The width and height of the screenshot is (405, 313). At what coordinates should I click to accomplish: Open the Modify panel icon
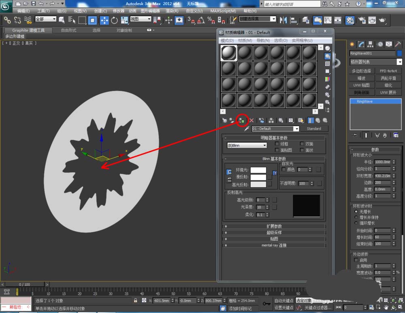[x=361, y=44]
